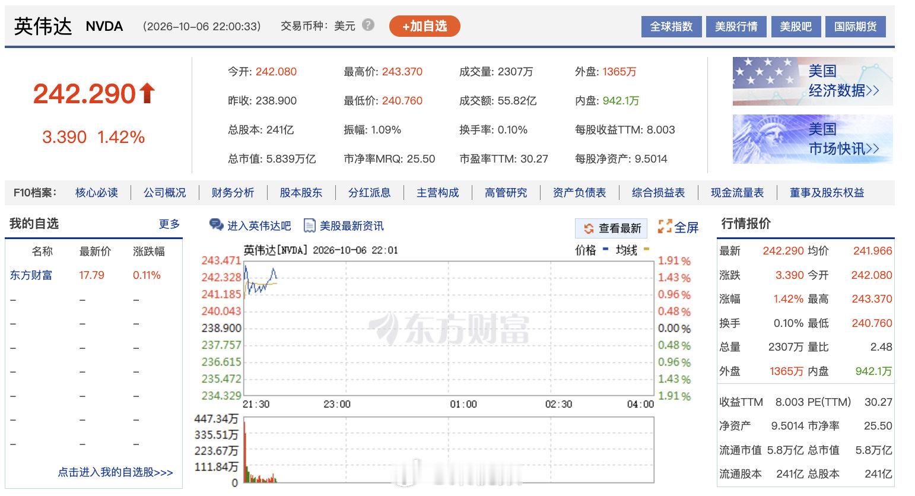Open the 公司概况 F10 tab
Screen dimensions: 915x496
click(164, 193)
